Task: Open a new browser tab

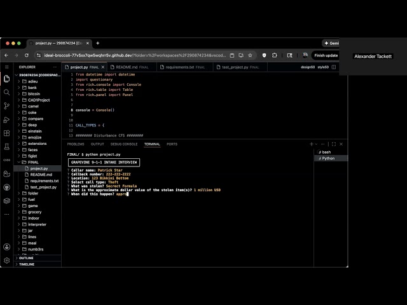Action: [x=97, y=43]
